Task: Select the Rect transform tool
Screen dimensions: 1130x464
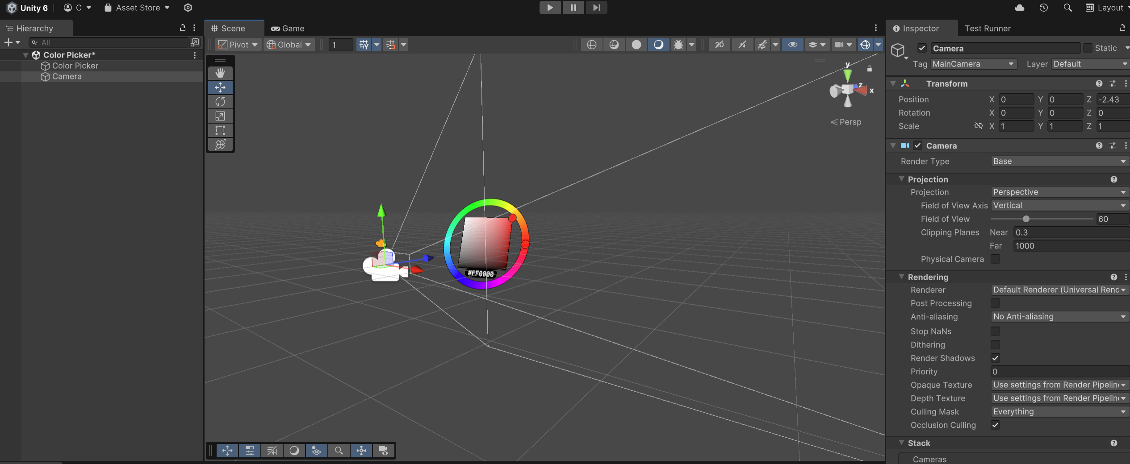Action: click(220, 130)
